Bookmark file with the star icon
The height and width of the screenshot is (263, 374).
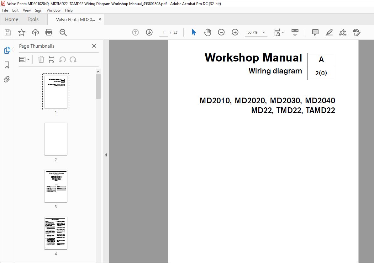pos(21,32)
